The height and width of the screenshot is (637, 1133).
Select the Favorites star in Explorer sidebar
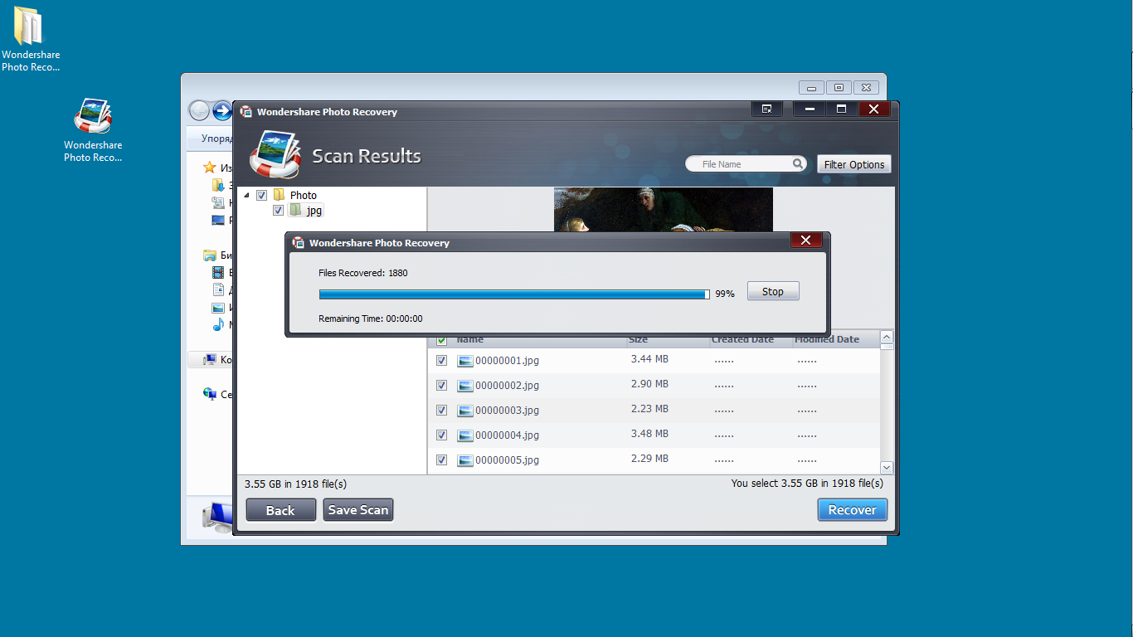tap(211, 168)
